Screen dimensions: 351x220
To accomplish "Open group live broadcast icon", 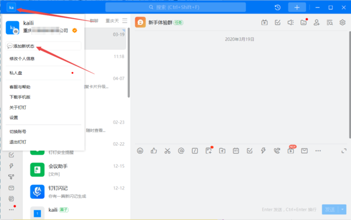I will tap(264, 22).
